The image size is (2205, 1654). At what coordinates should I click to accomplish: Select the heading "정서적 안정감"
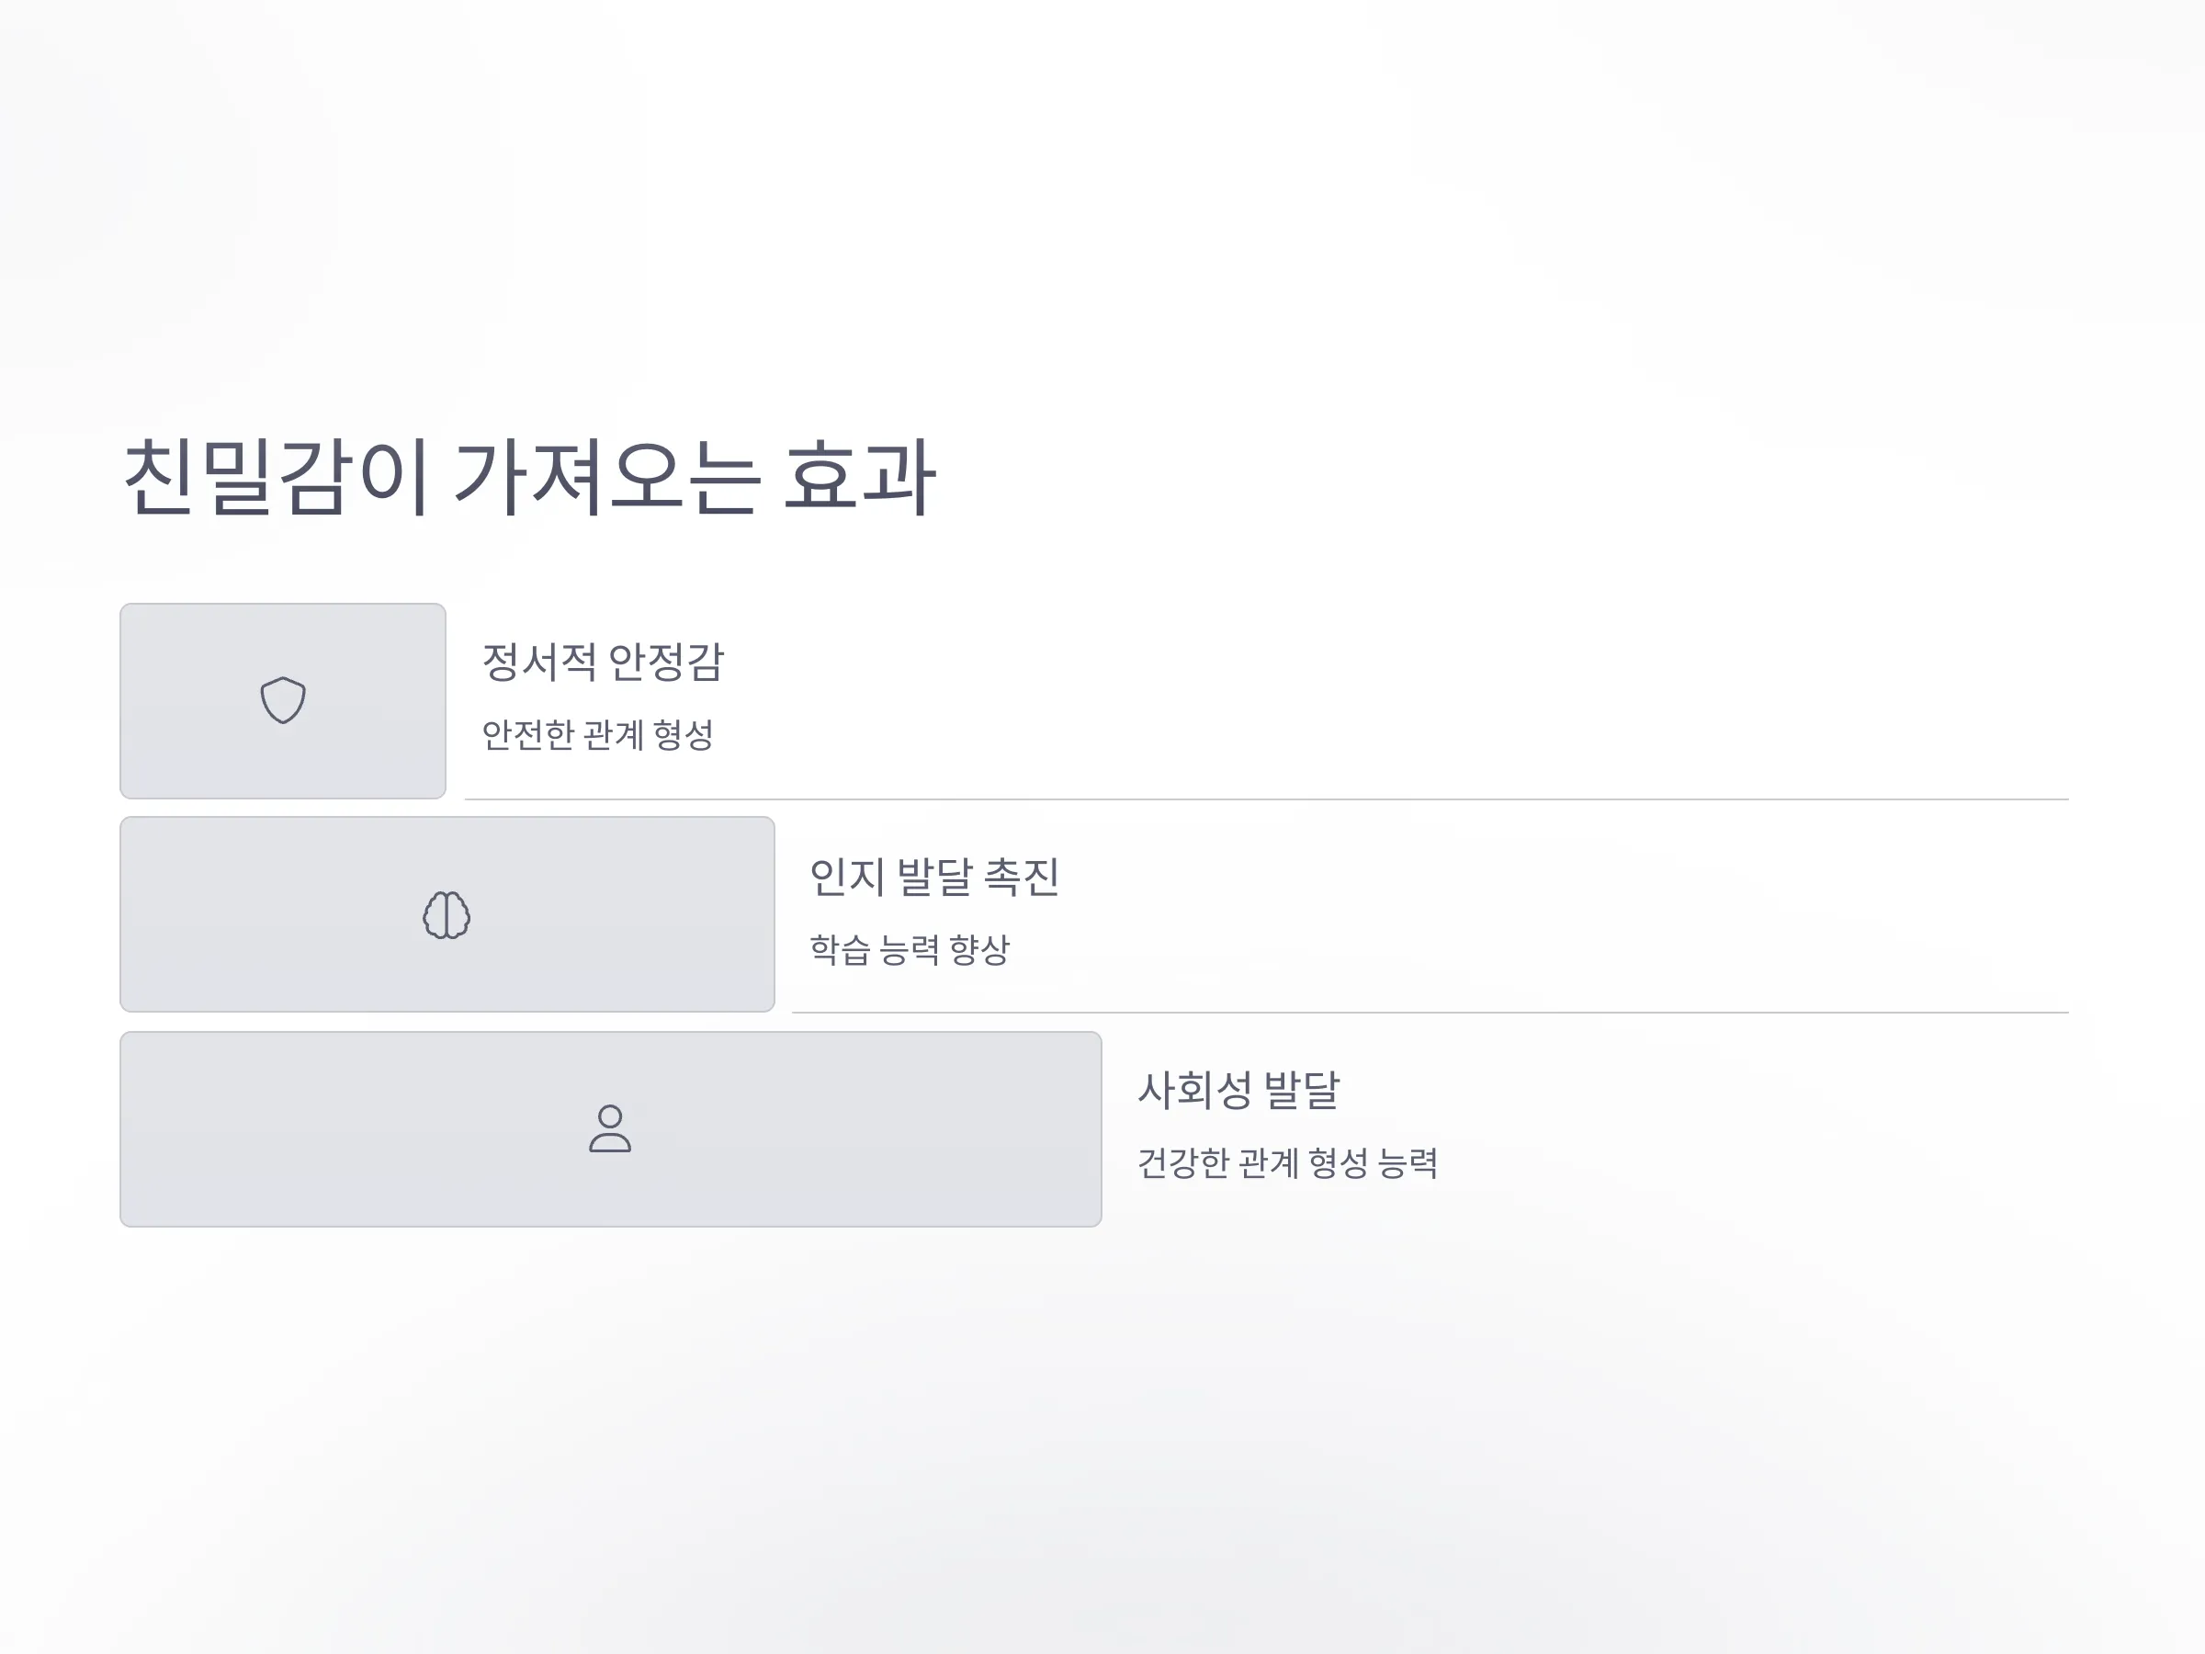click(x=603, y=662)
